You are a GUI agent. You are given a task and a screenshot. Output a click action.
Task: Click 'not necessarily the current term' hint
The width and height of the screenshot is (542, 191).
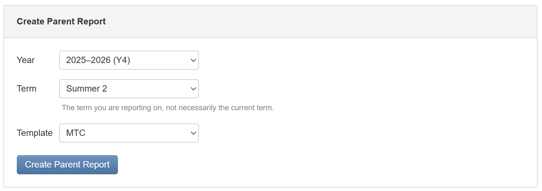pos(219,108)
